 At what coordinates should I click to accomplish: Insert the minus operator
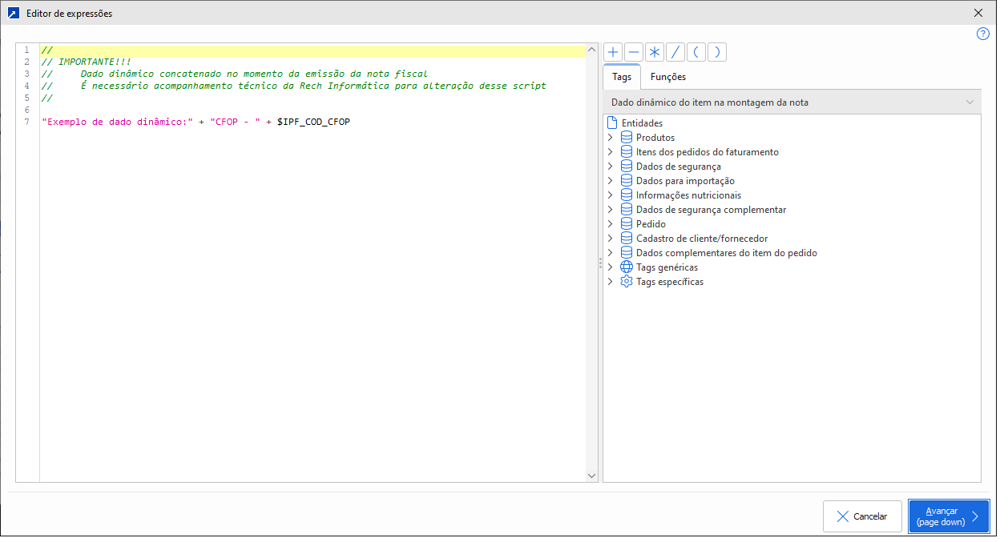coord(634,52)
